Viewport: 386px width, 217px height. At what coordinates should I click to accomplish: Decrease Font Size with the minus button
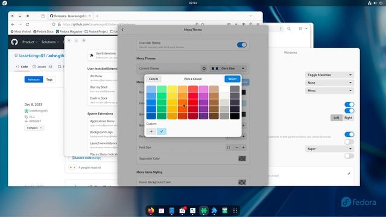(237, 147)
